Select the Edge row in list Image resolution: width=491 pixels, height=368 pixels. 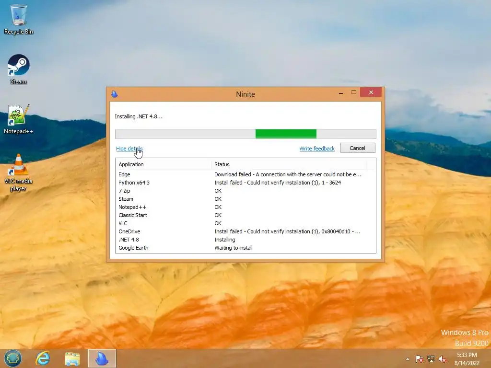pyautogui.click(x=245, y=174)
